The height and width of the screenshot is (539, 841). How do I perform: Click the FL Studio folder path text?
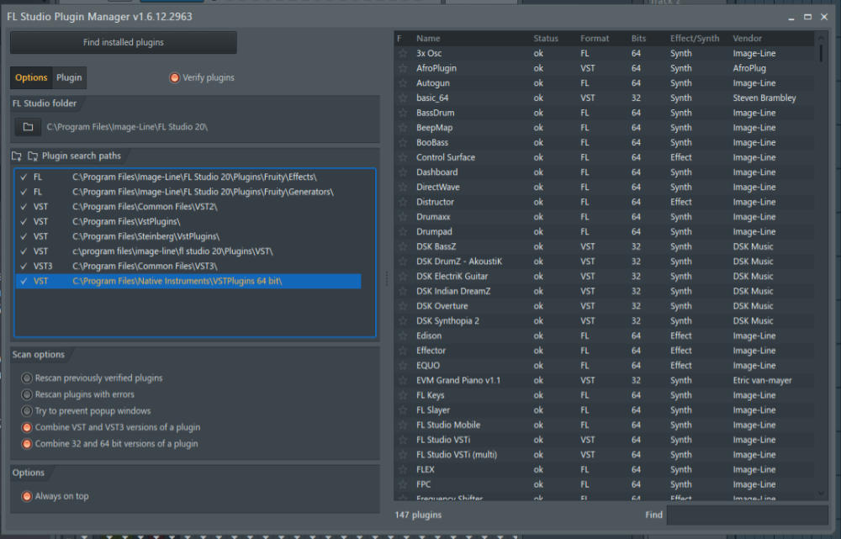coord(127,127)
